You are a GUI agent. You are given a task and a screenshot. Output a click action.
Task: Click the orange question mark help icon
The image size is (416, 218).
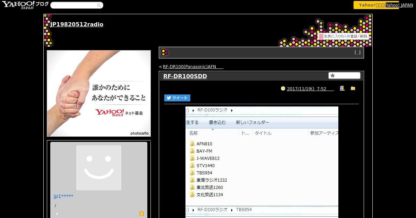141,214
